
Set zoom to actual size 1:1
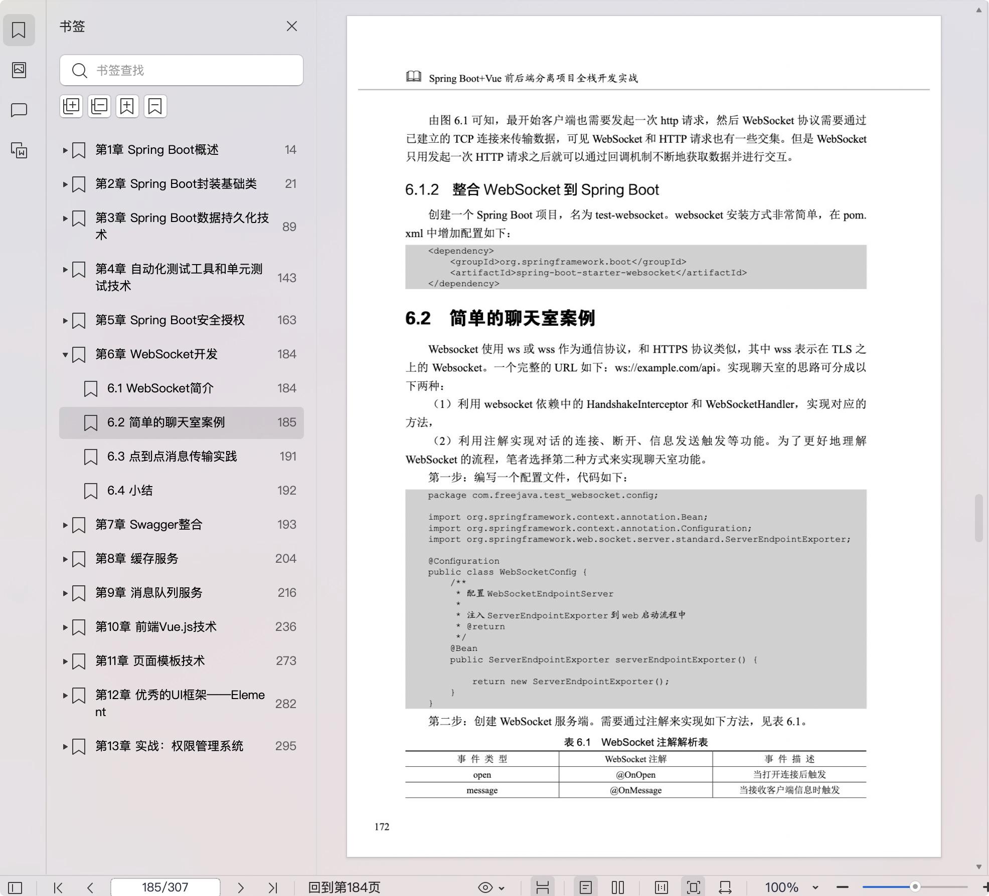(662, 887)
